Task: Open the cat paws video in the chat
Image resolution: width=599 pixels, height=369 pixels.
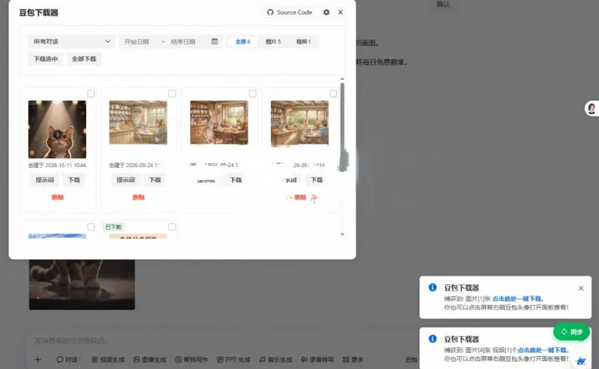Action: (82, 284)
